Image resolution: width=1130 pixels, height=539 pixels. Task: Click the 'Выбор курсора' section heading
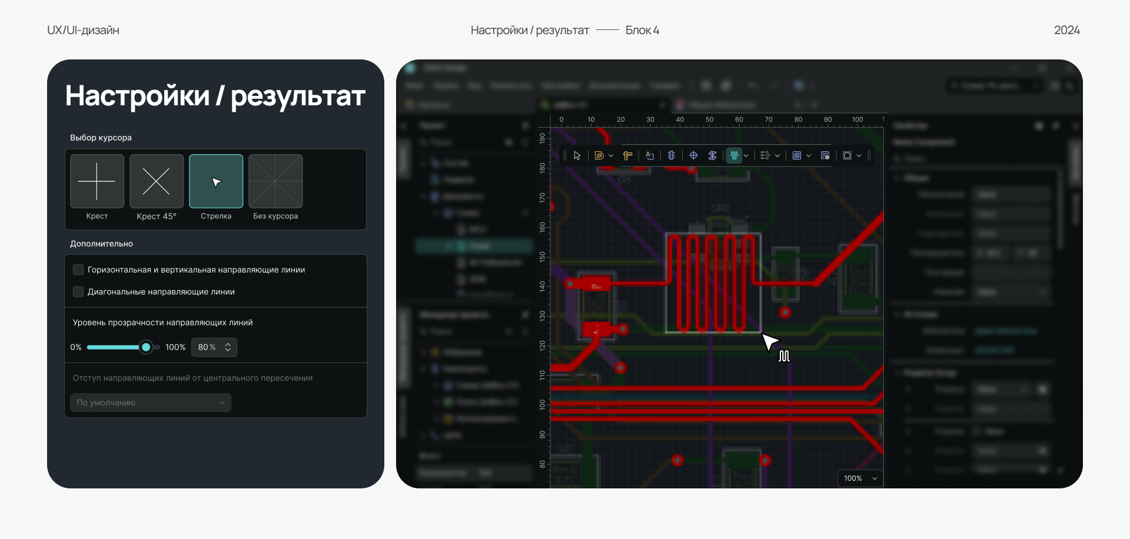[101, 138]
